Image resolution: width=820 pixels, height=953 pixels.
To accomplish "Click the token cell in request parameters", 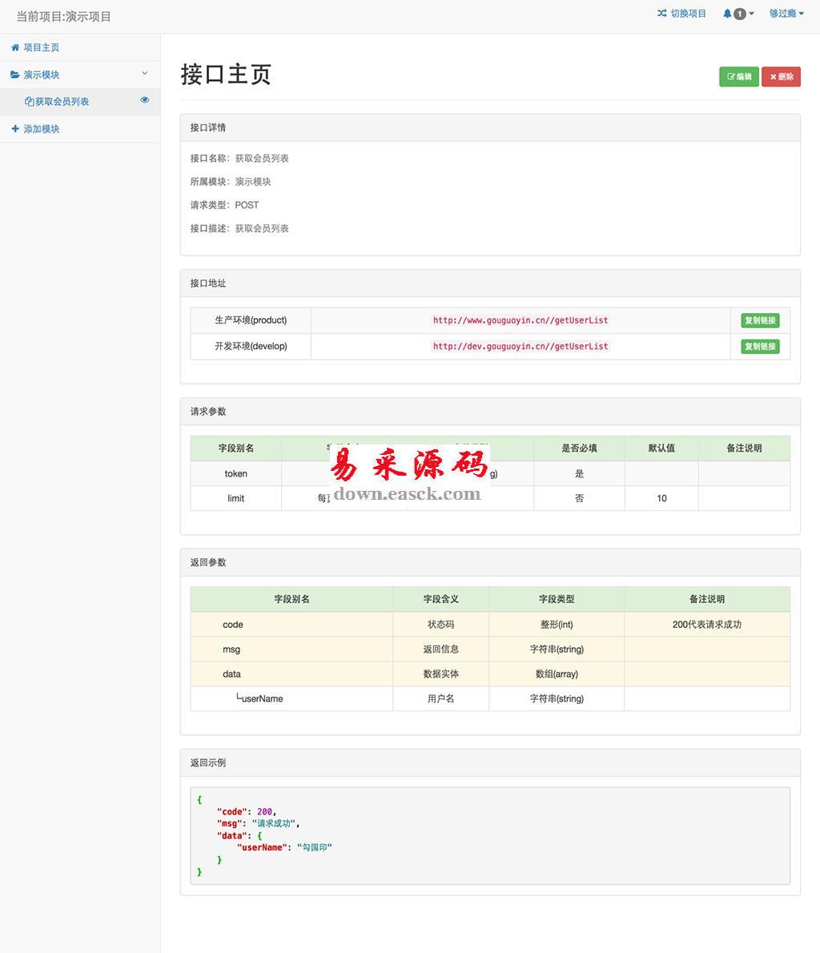I will (x=236, y=473).
